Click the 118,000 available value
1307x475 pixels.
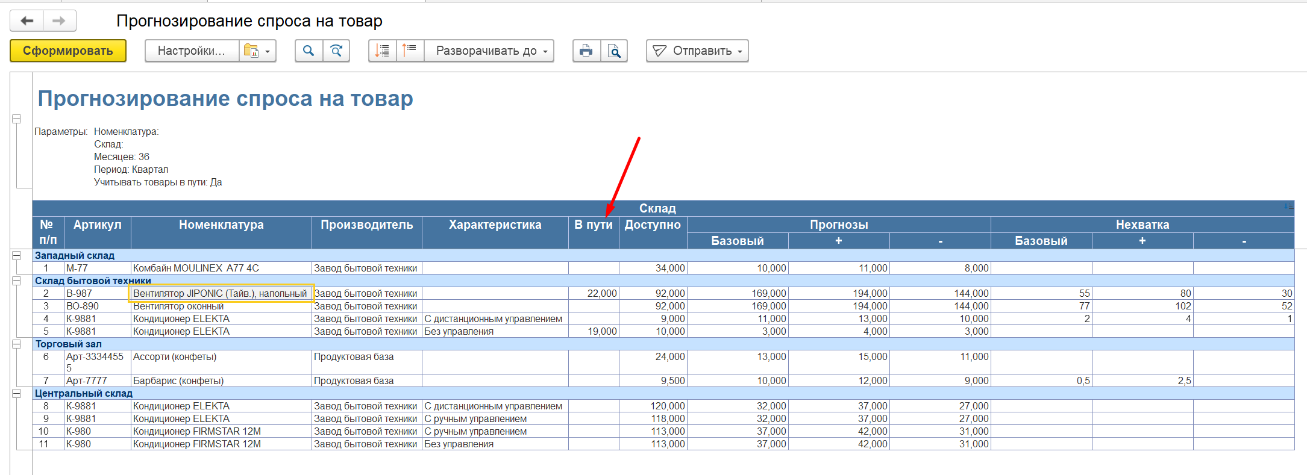tap(653, 418)
